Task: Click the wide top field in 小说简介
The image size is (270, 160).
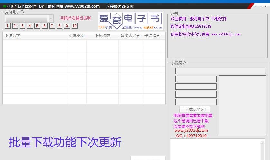Action: pos(220,71)
